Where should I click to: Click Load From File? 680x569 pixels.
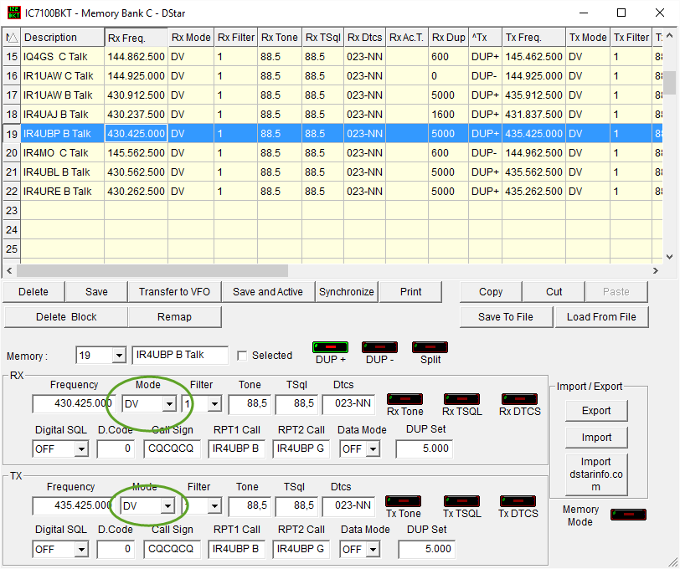(x=601, y=317)
